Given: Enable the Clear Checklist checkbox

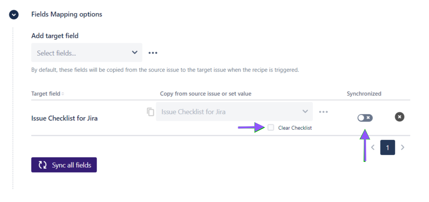Looking at the screenshot, I should 271,127.
